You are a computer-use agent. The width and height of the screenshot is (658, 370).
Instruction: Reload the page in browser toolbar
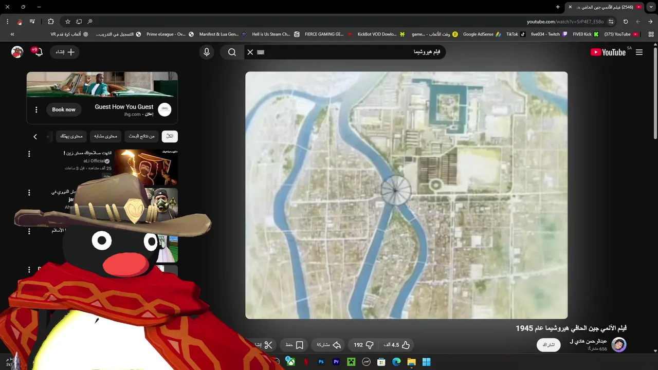[x=626, y=22]
